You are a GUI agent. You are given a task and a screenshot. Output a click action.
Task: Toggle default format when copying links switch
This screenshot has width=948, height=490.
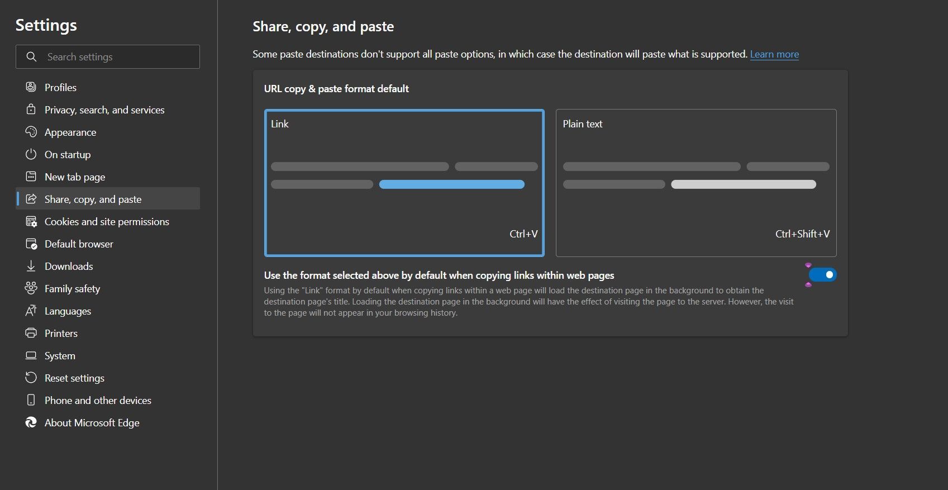click(822, 274)
